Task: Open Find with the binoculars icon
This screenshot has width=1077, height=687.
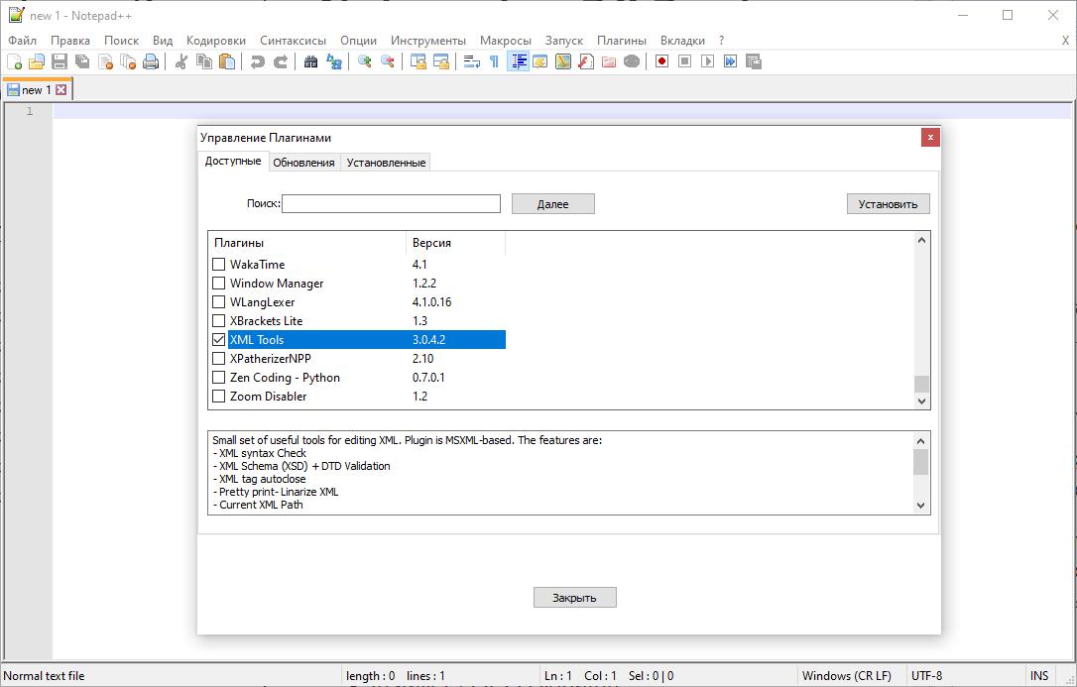Action: point(310,61)
